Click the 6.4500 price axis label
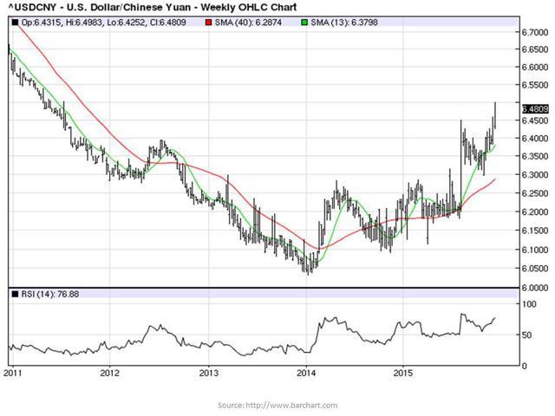Image resolution: width=555 pixels, height=416 pixels. 535,120
